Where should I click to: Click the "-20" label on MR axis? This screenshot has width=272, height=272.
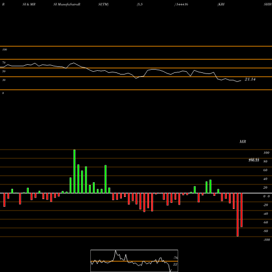pyautogui.click(x=265, y=205)
